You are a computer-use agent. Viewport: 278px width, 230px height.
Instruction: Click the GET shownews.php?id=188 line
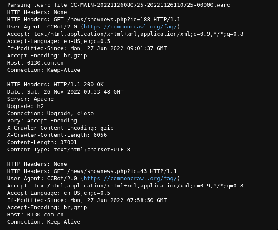pos(94,19)
